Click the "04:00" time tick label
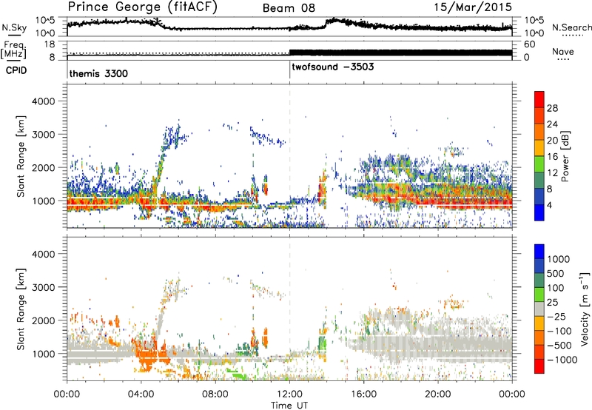This screenshot has width=592, height=410. (141, 394)
